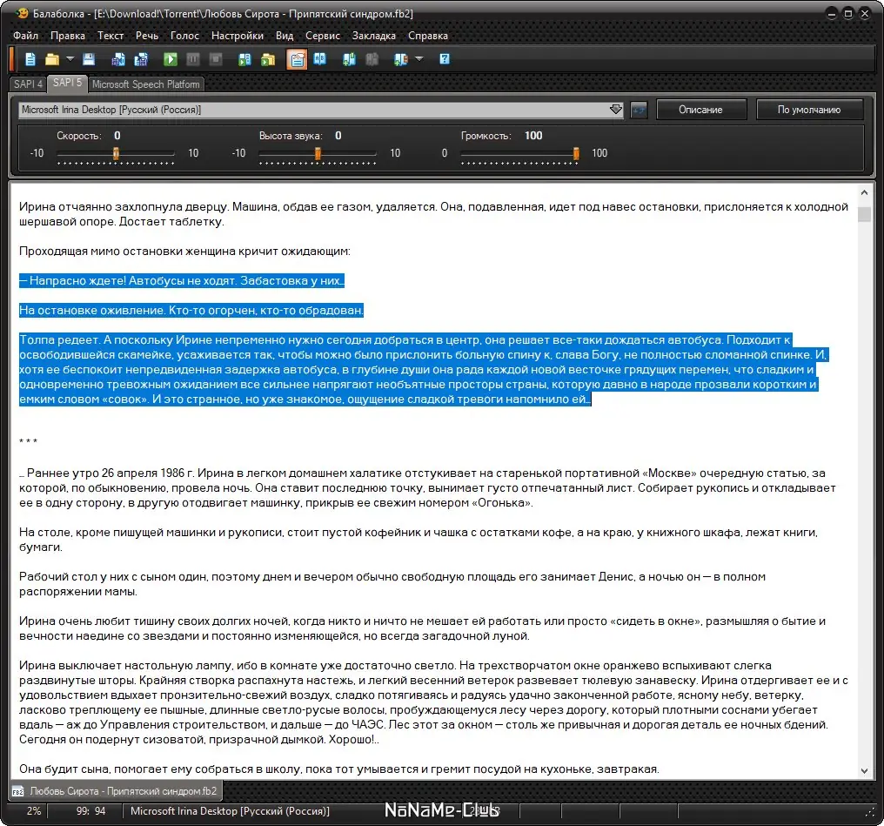Click the line "На остановке оживление"
The height and width of the screenshot is (826, 884).
(191, 310)
